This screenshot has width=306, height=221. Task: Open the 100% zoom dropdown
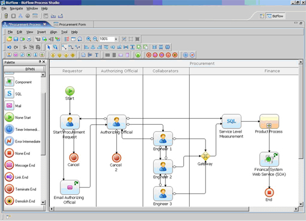(x=116, y=39)
